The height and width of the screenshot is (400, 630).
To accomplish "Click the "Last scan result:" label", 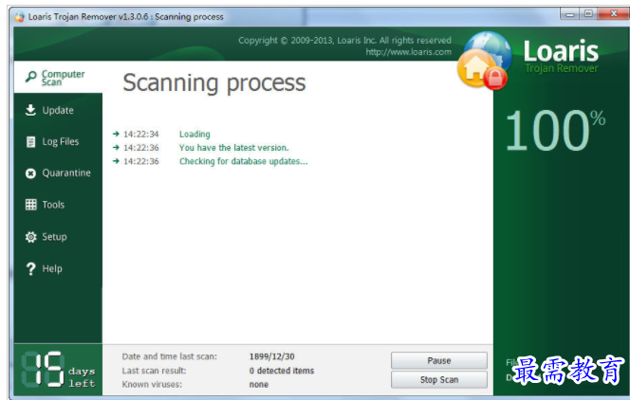I will (x=155, y=371).
